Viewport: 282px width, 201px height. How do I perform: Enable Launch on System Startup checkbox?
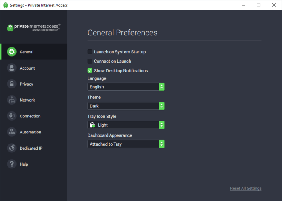(x=90, y=52)
